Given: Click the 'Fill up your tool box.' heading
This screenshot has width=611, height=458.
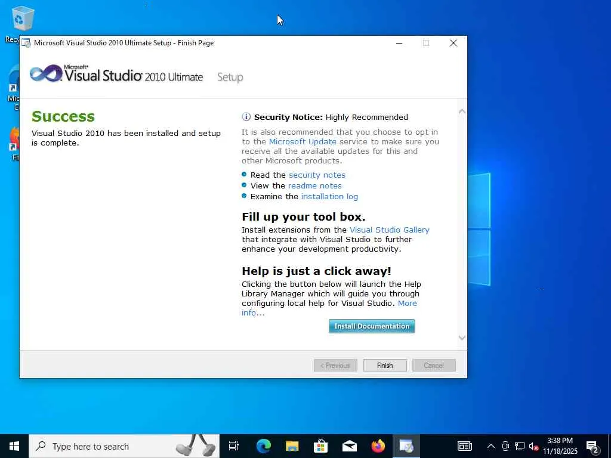Looking at the screenshot, I should coord(304,216).
